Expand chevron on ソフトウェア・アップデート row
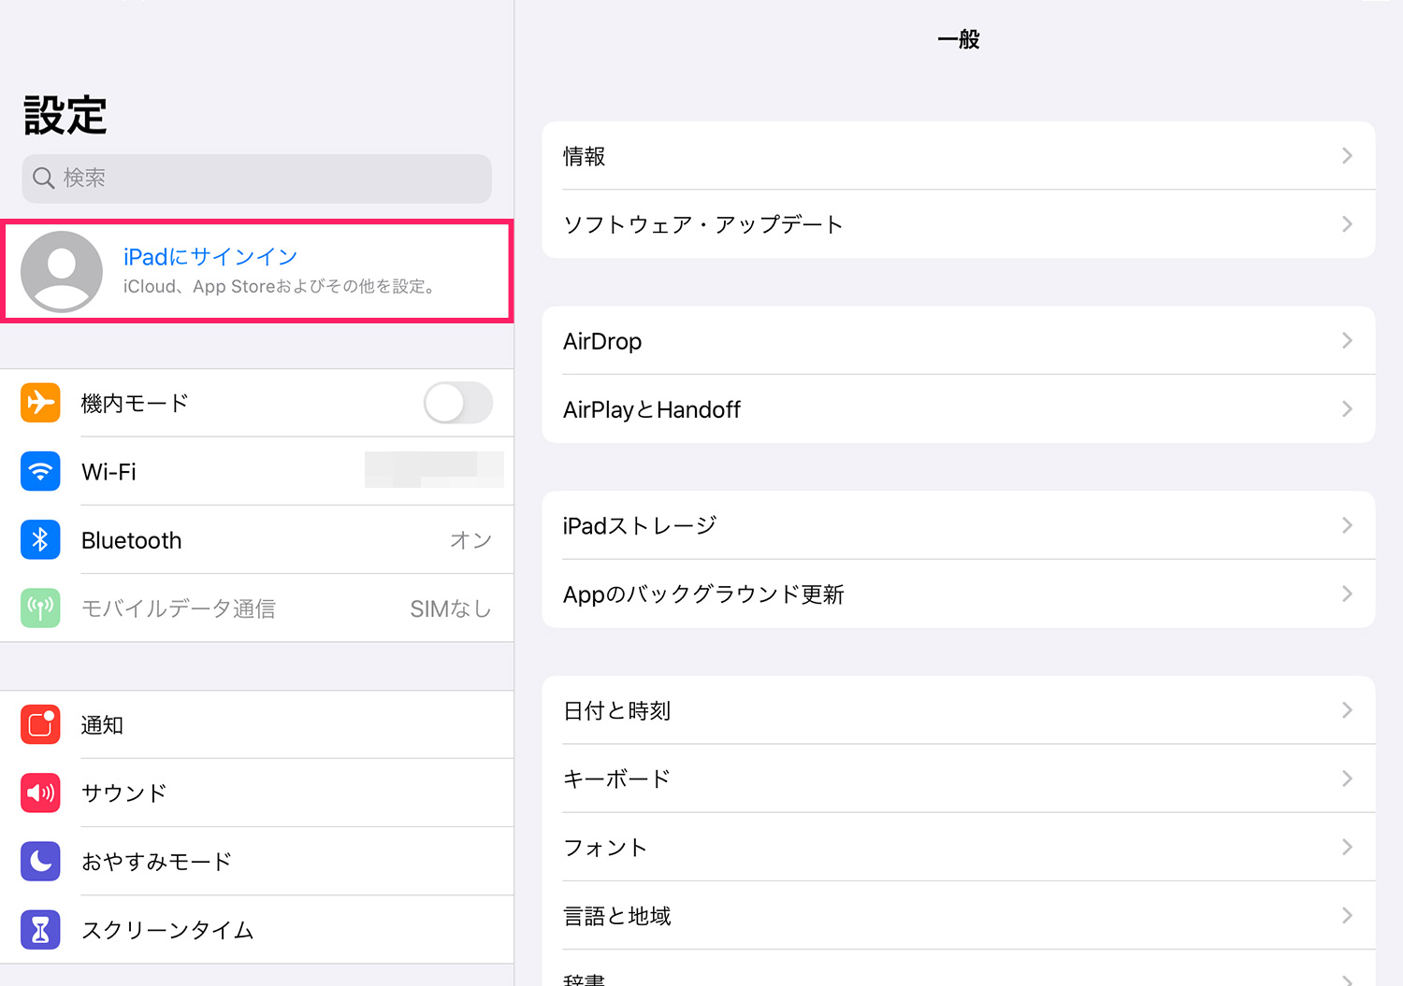The height and width of the screenshot is (986, 1403). pos(1347,224)
